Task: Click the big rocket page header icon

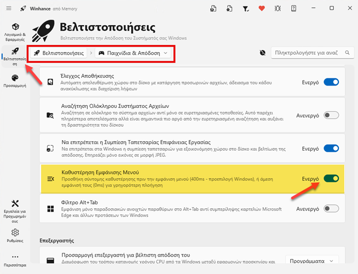Action: [43, 31]
